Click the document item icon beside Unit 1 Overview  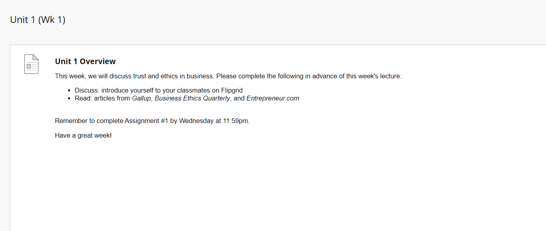tap(31, 64)
